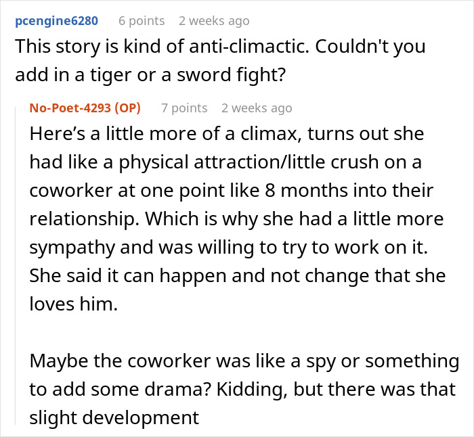Select the line starting "Here's a little more"
The width and height of the screenshot is (474, 437).
coord(226,133)
